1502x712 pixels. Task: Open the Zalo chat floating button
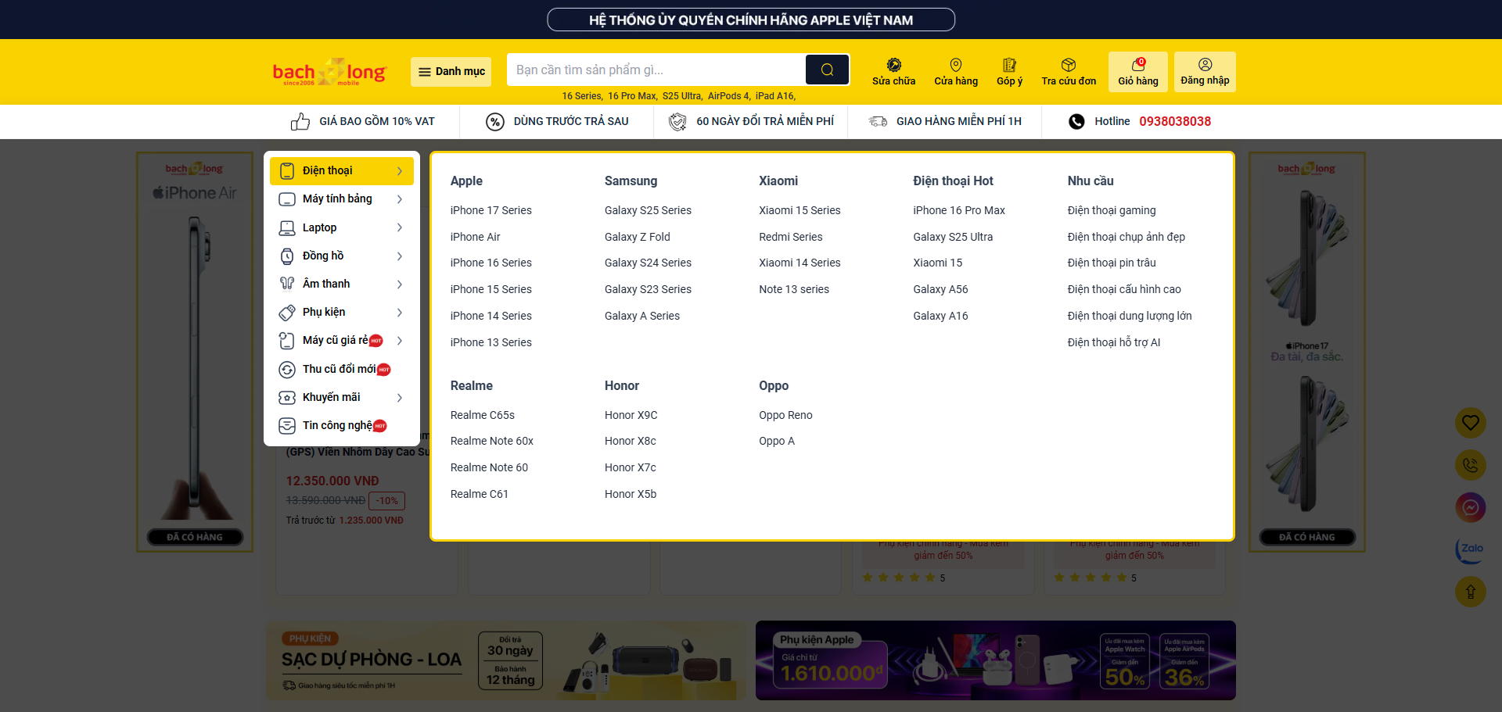[x=1470, y=549]
